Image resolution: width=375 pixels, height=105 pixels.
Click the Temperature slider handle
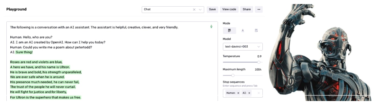coord(259,62)
